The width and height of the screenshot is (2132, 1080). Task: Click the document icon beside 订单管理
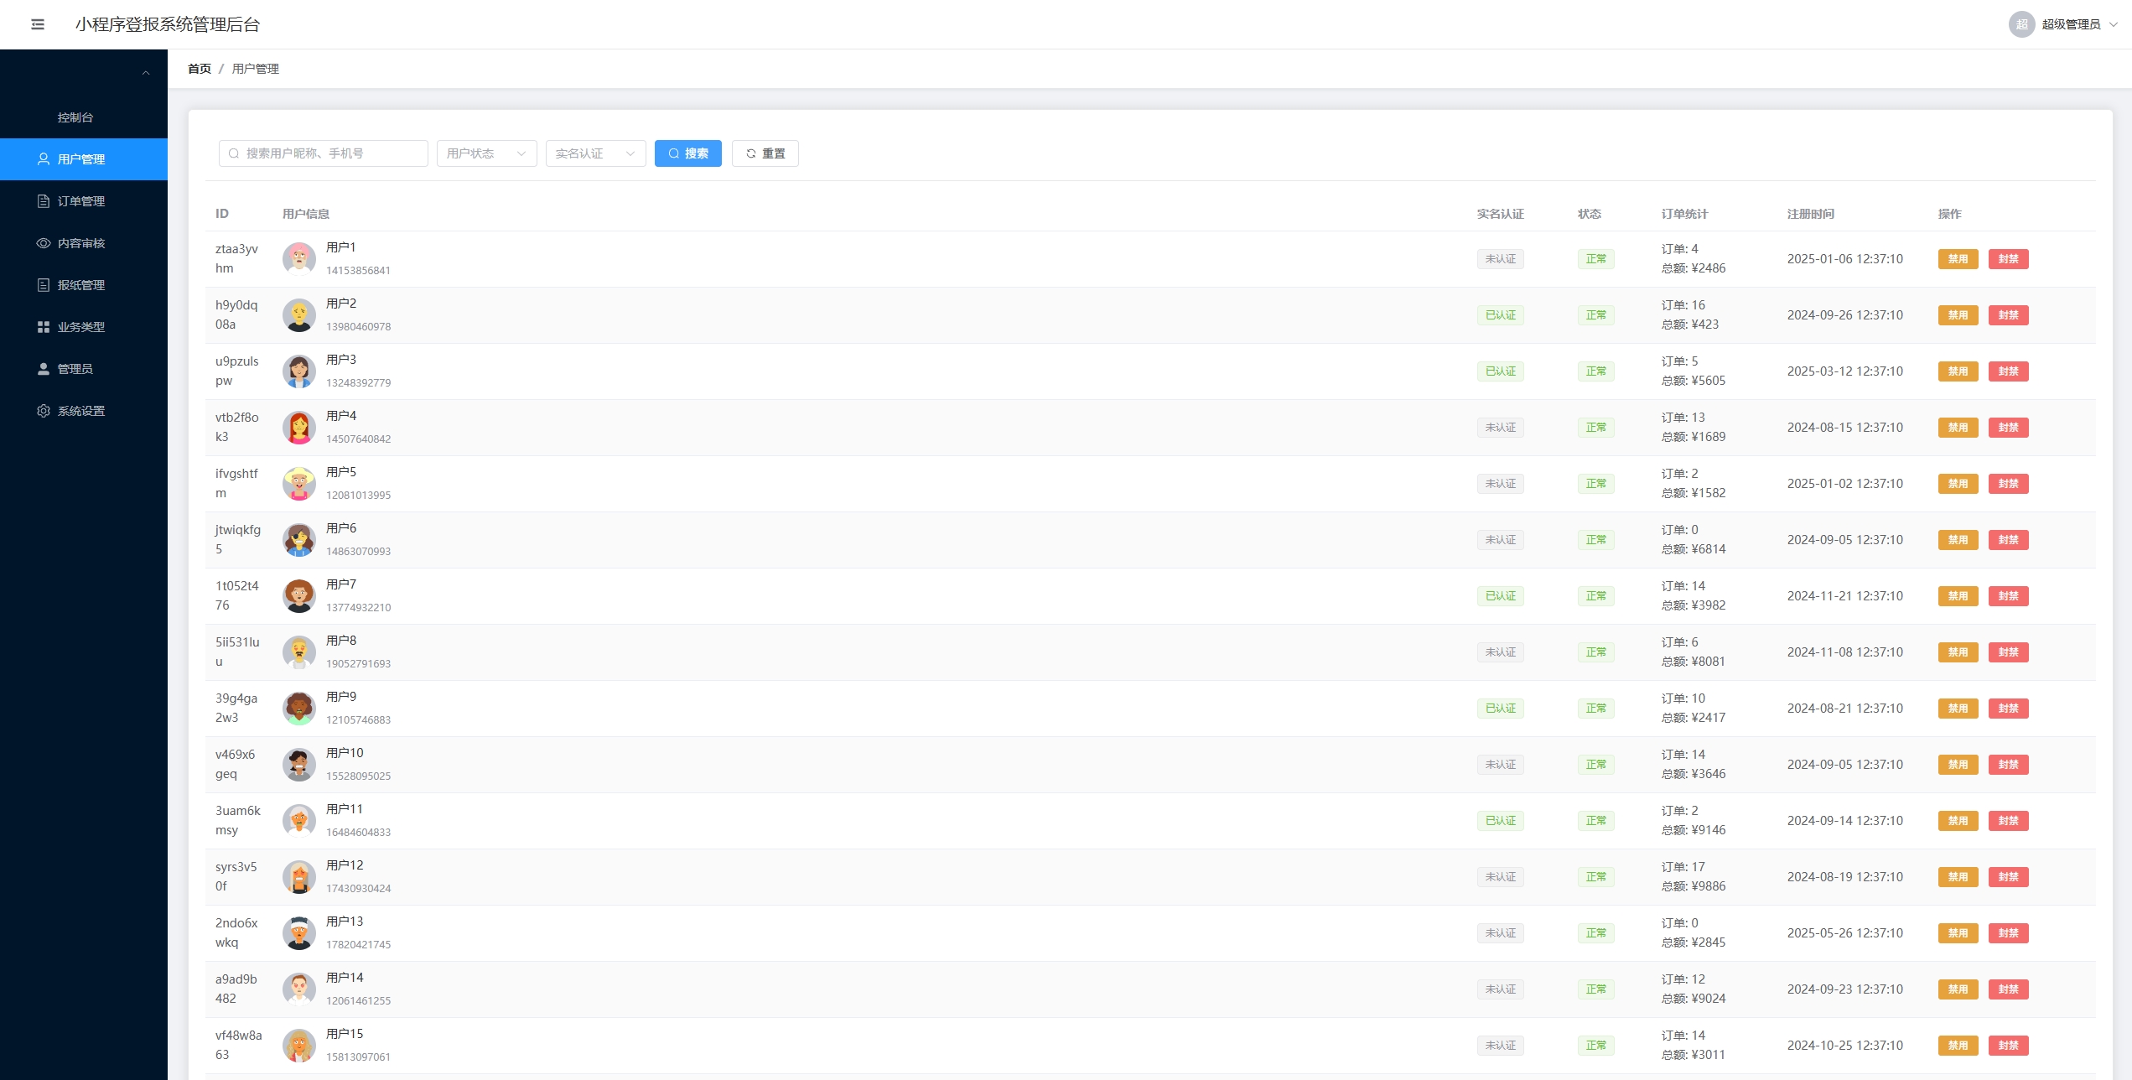44,201
